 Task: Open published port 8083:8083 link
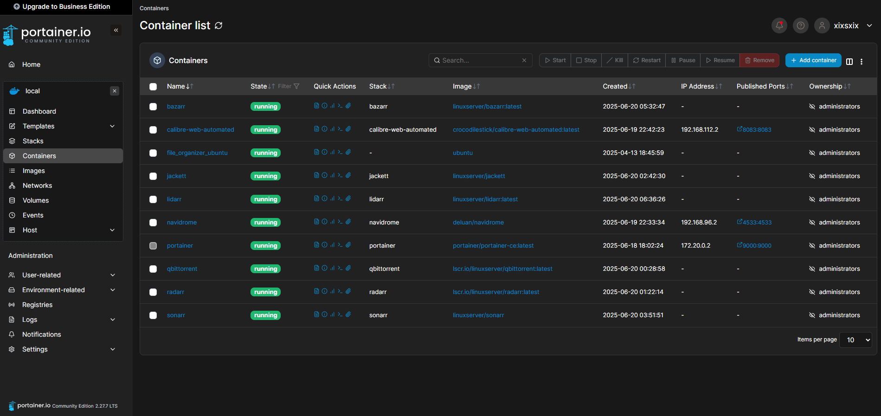[754, 130]
